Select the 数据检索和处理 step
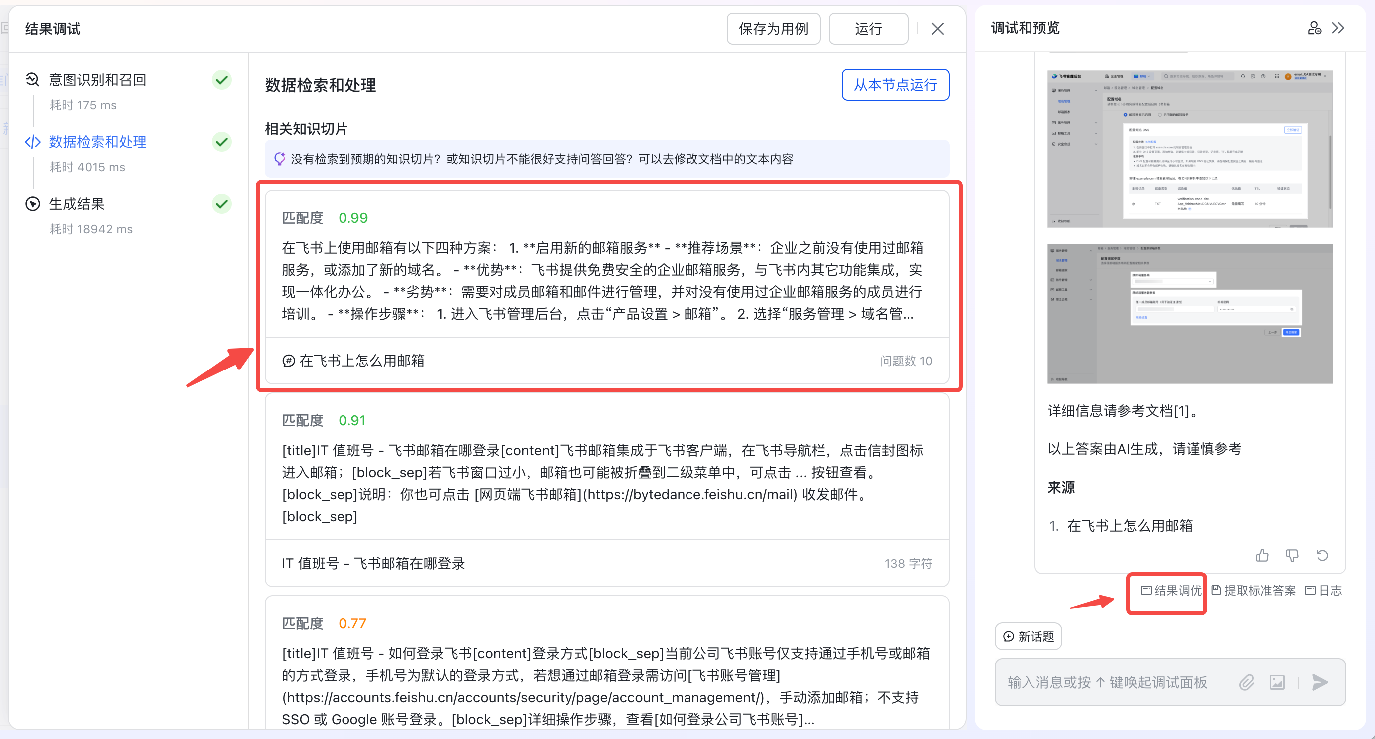This screenshot has height=739, width=1375. (98, 142)
